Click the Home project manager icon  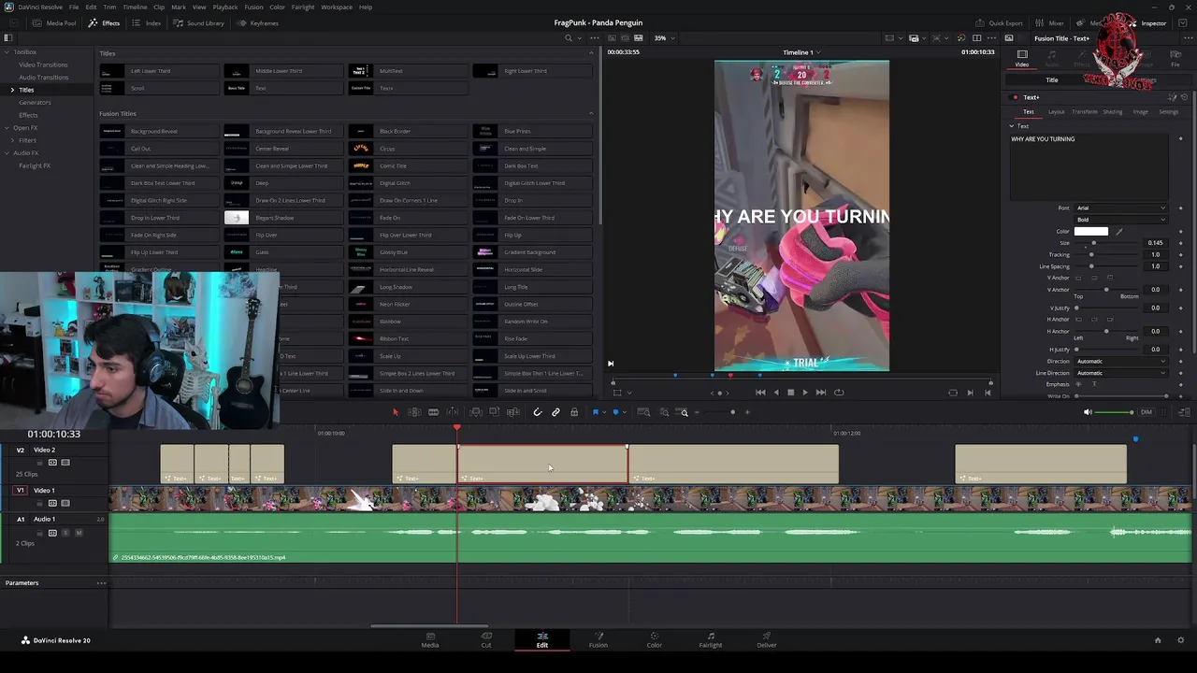pyautogui.click(x=1158, y=640)
